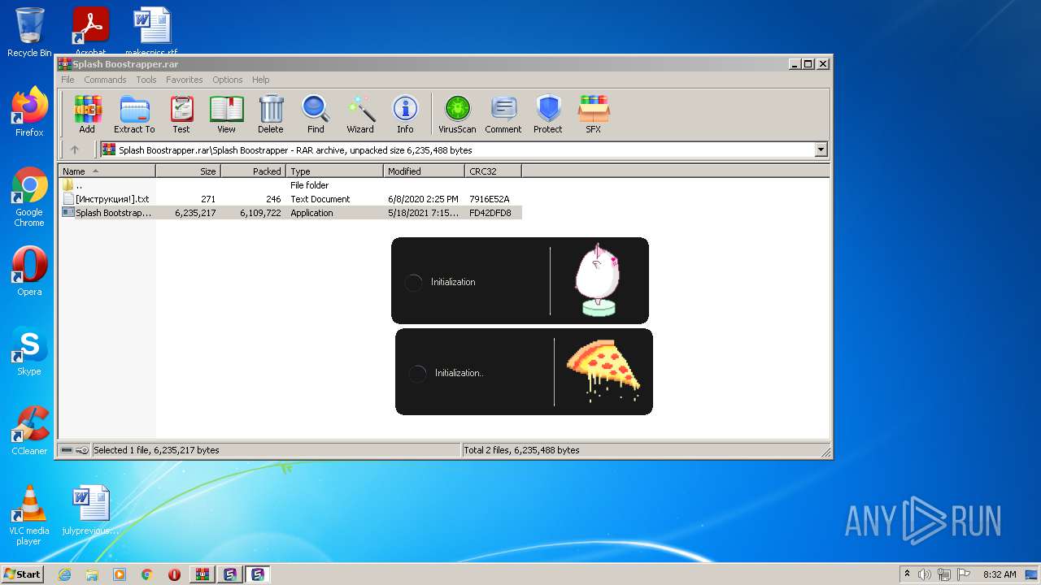Open the Help menu
The height and width of the screenshot is (585, 1041).
pos(260,80)
